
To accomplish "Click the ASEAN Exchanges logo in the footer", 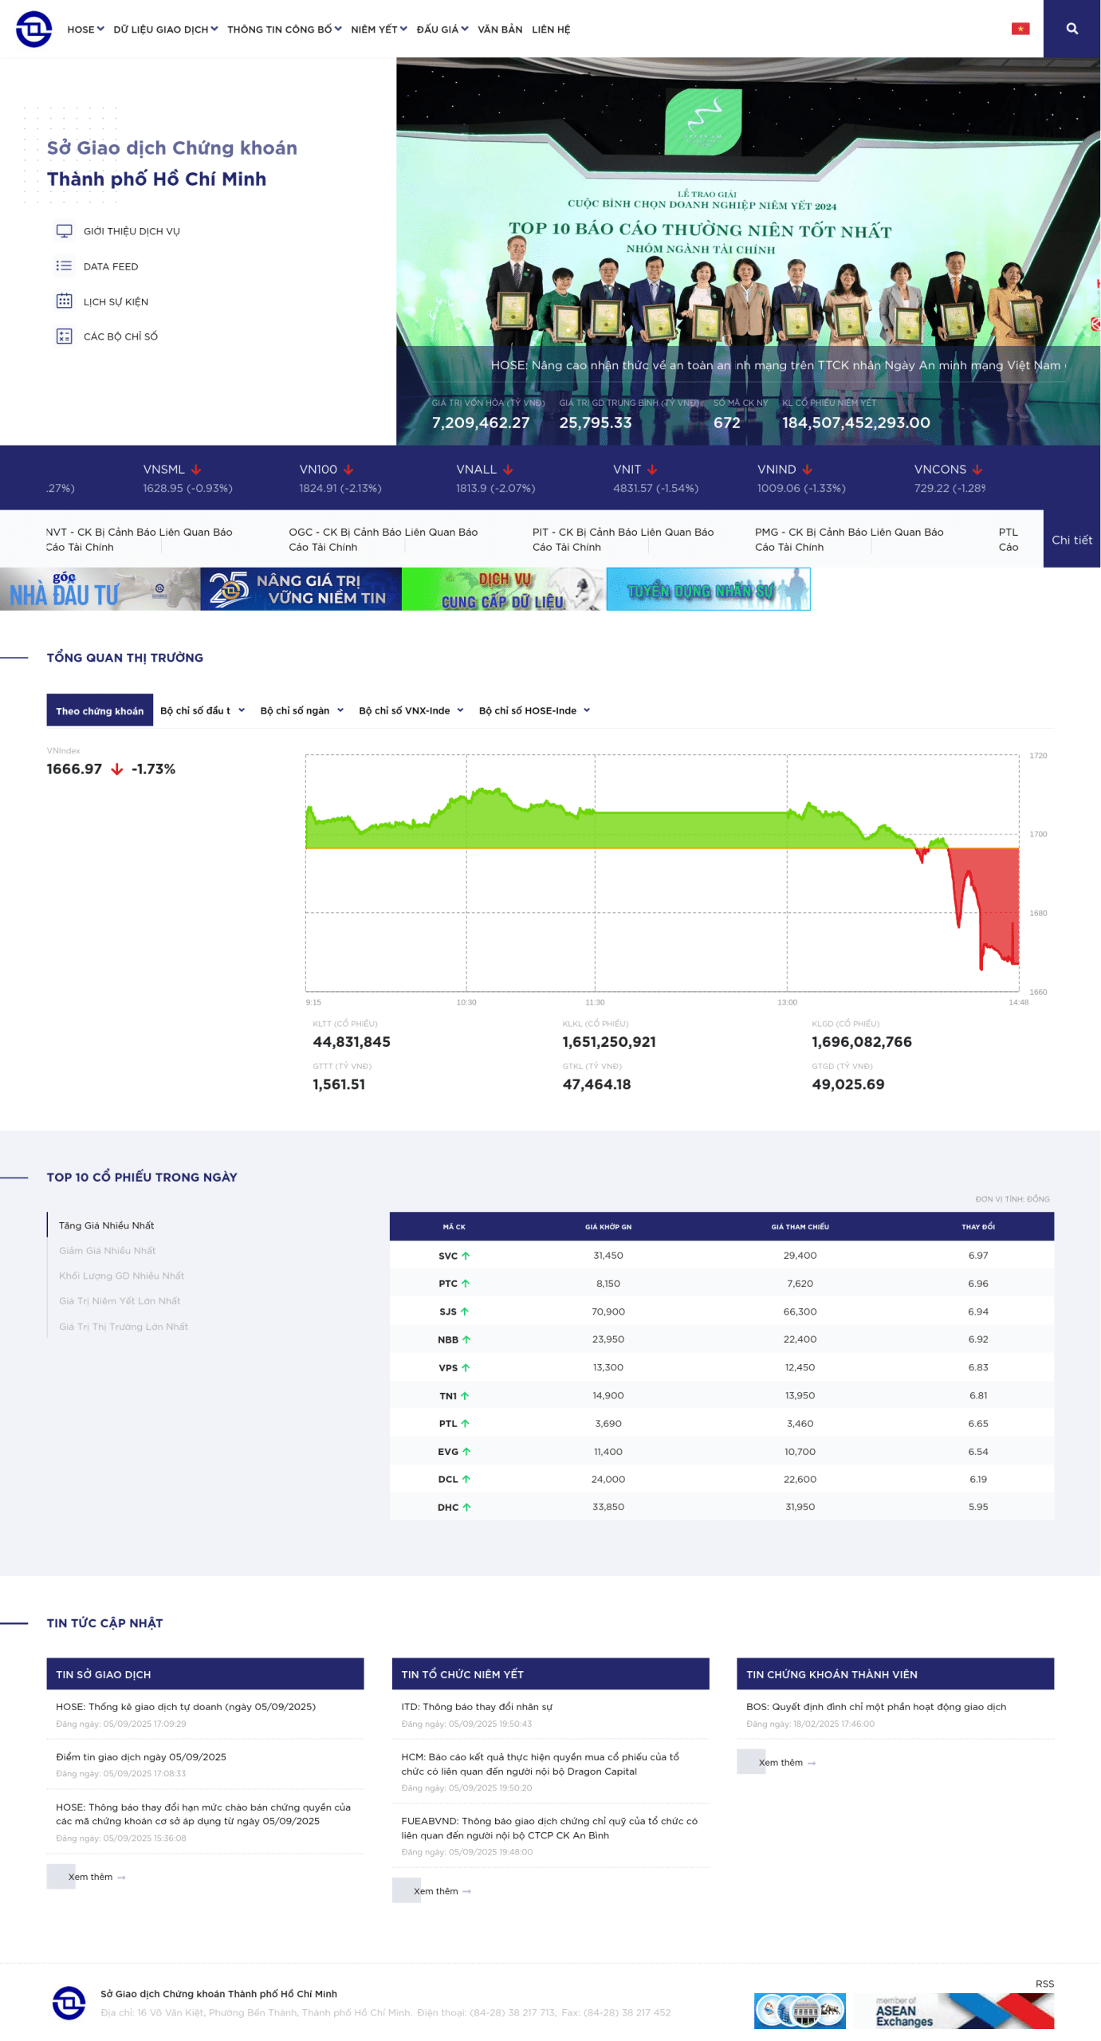I will [964, 2010].
